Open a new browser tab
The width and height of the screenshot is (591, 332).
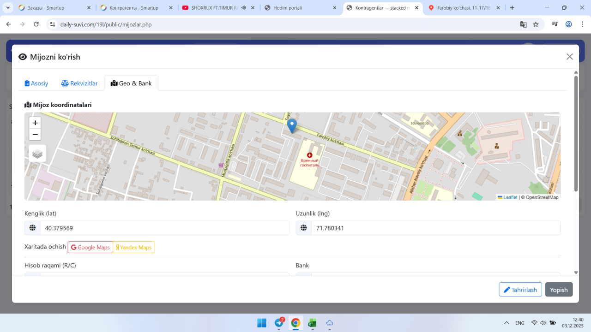tap(512, 8)
